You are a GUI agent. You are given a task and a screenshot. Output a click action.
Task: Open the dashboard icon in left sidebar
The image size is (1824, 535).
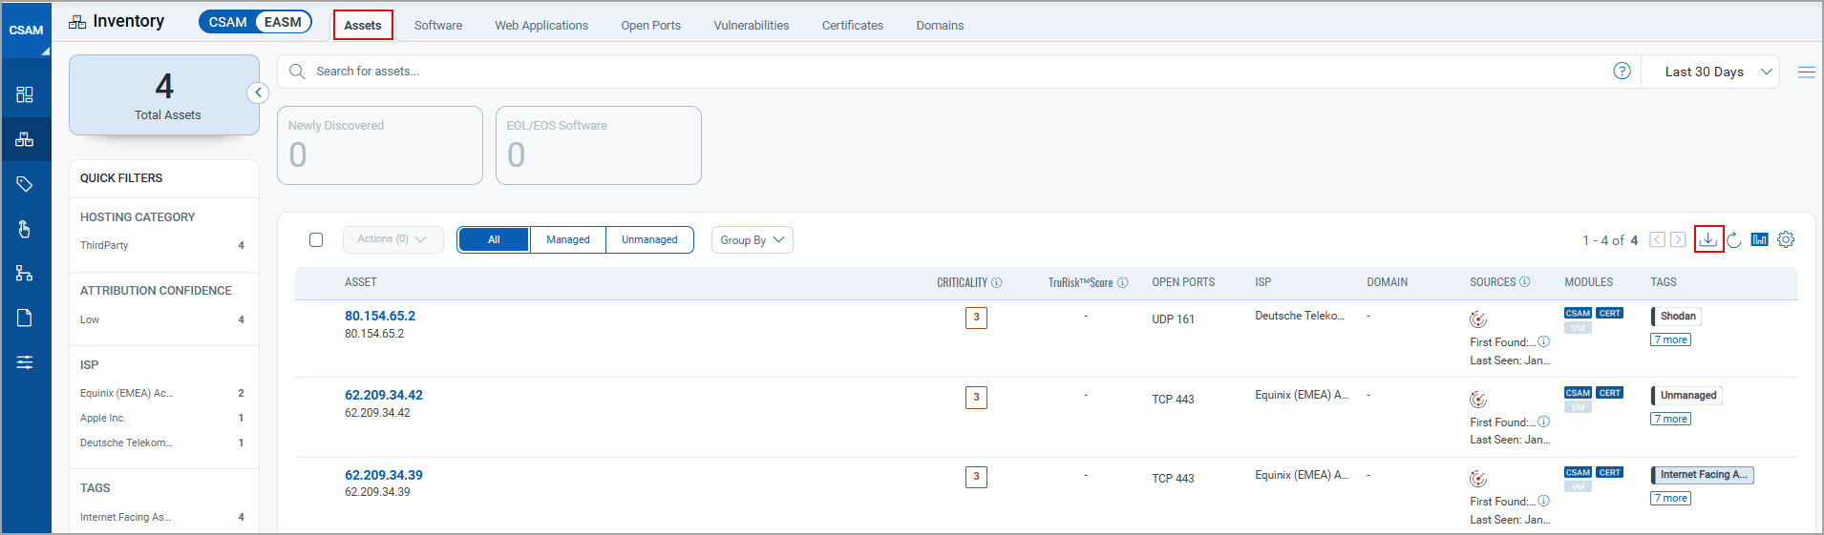tap(25, 94)
